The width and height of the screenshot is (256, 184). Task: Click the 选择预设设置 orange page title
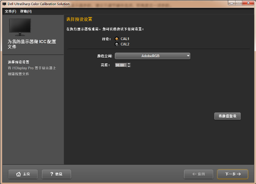(80, 20)
